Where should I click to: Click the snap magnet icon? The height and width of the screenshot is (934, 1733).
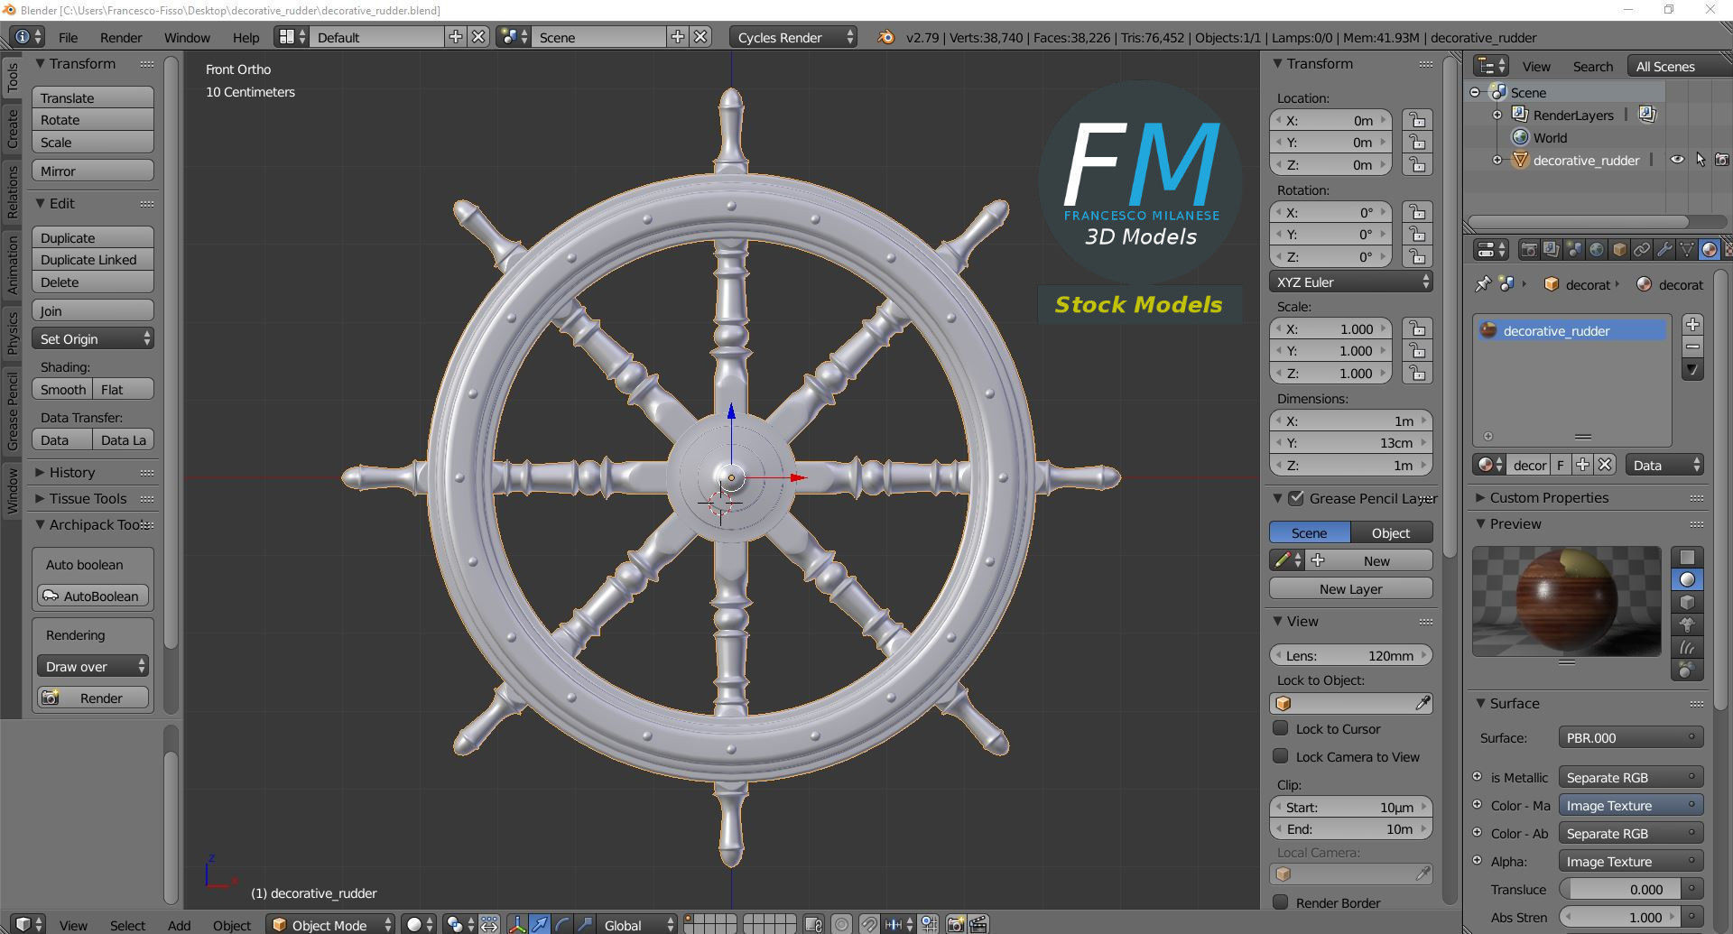click(x=868, y=924)
